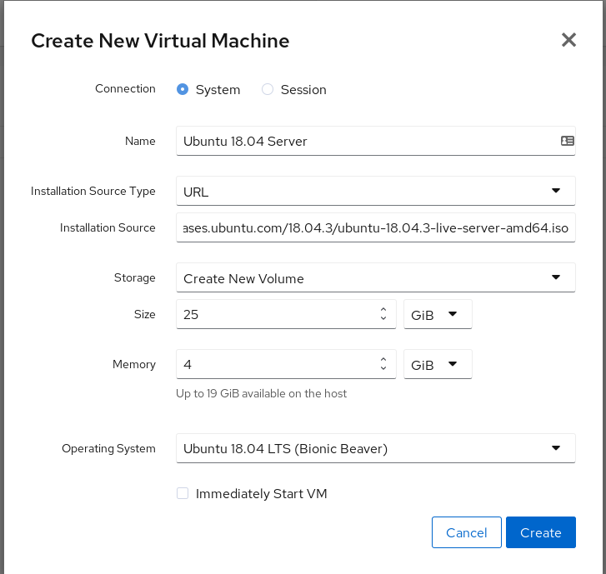Click the Immediately Start VM label text
This screenshot has width=606, height=574.
261,494
